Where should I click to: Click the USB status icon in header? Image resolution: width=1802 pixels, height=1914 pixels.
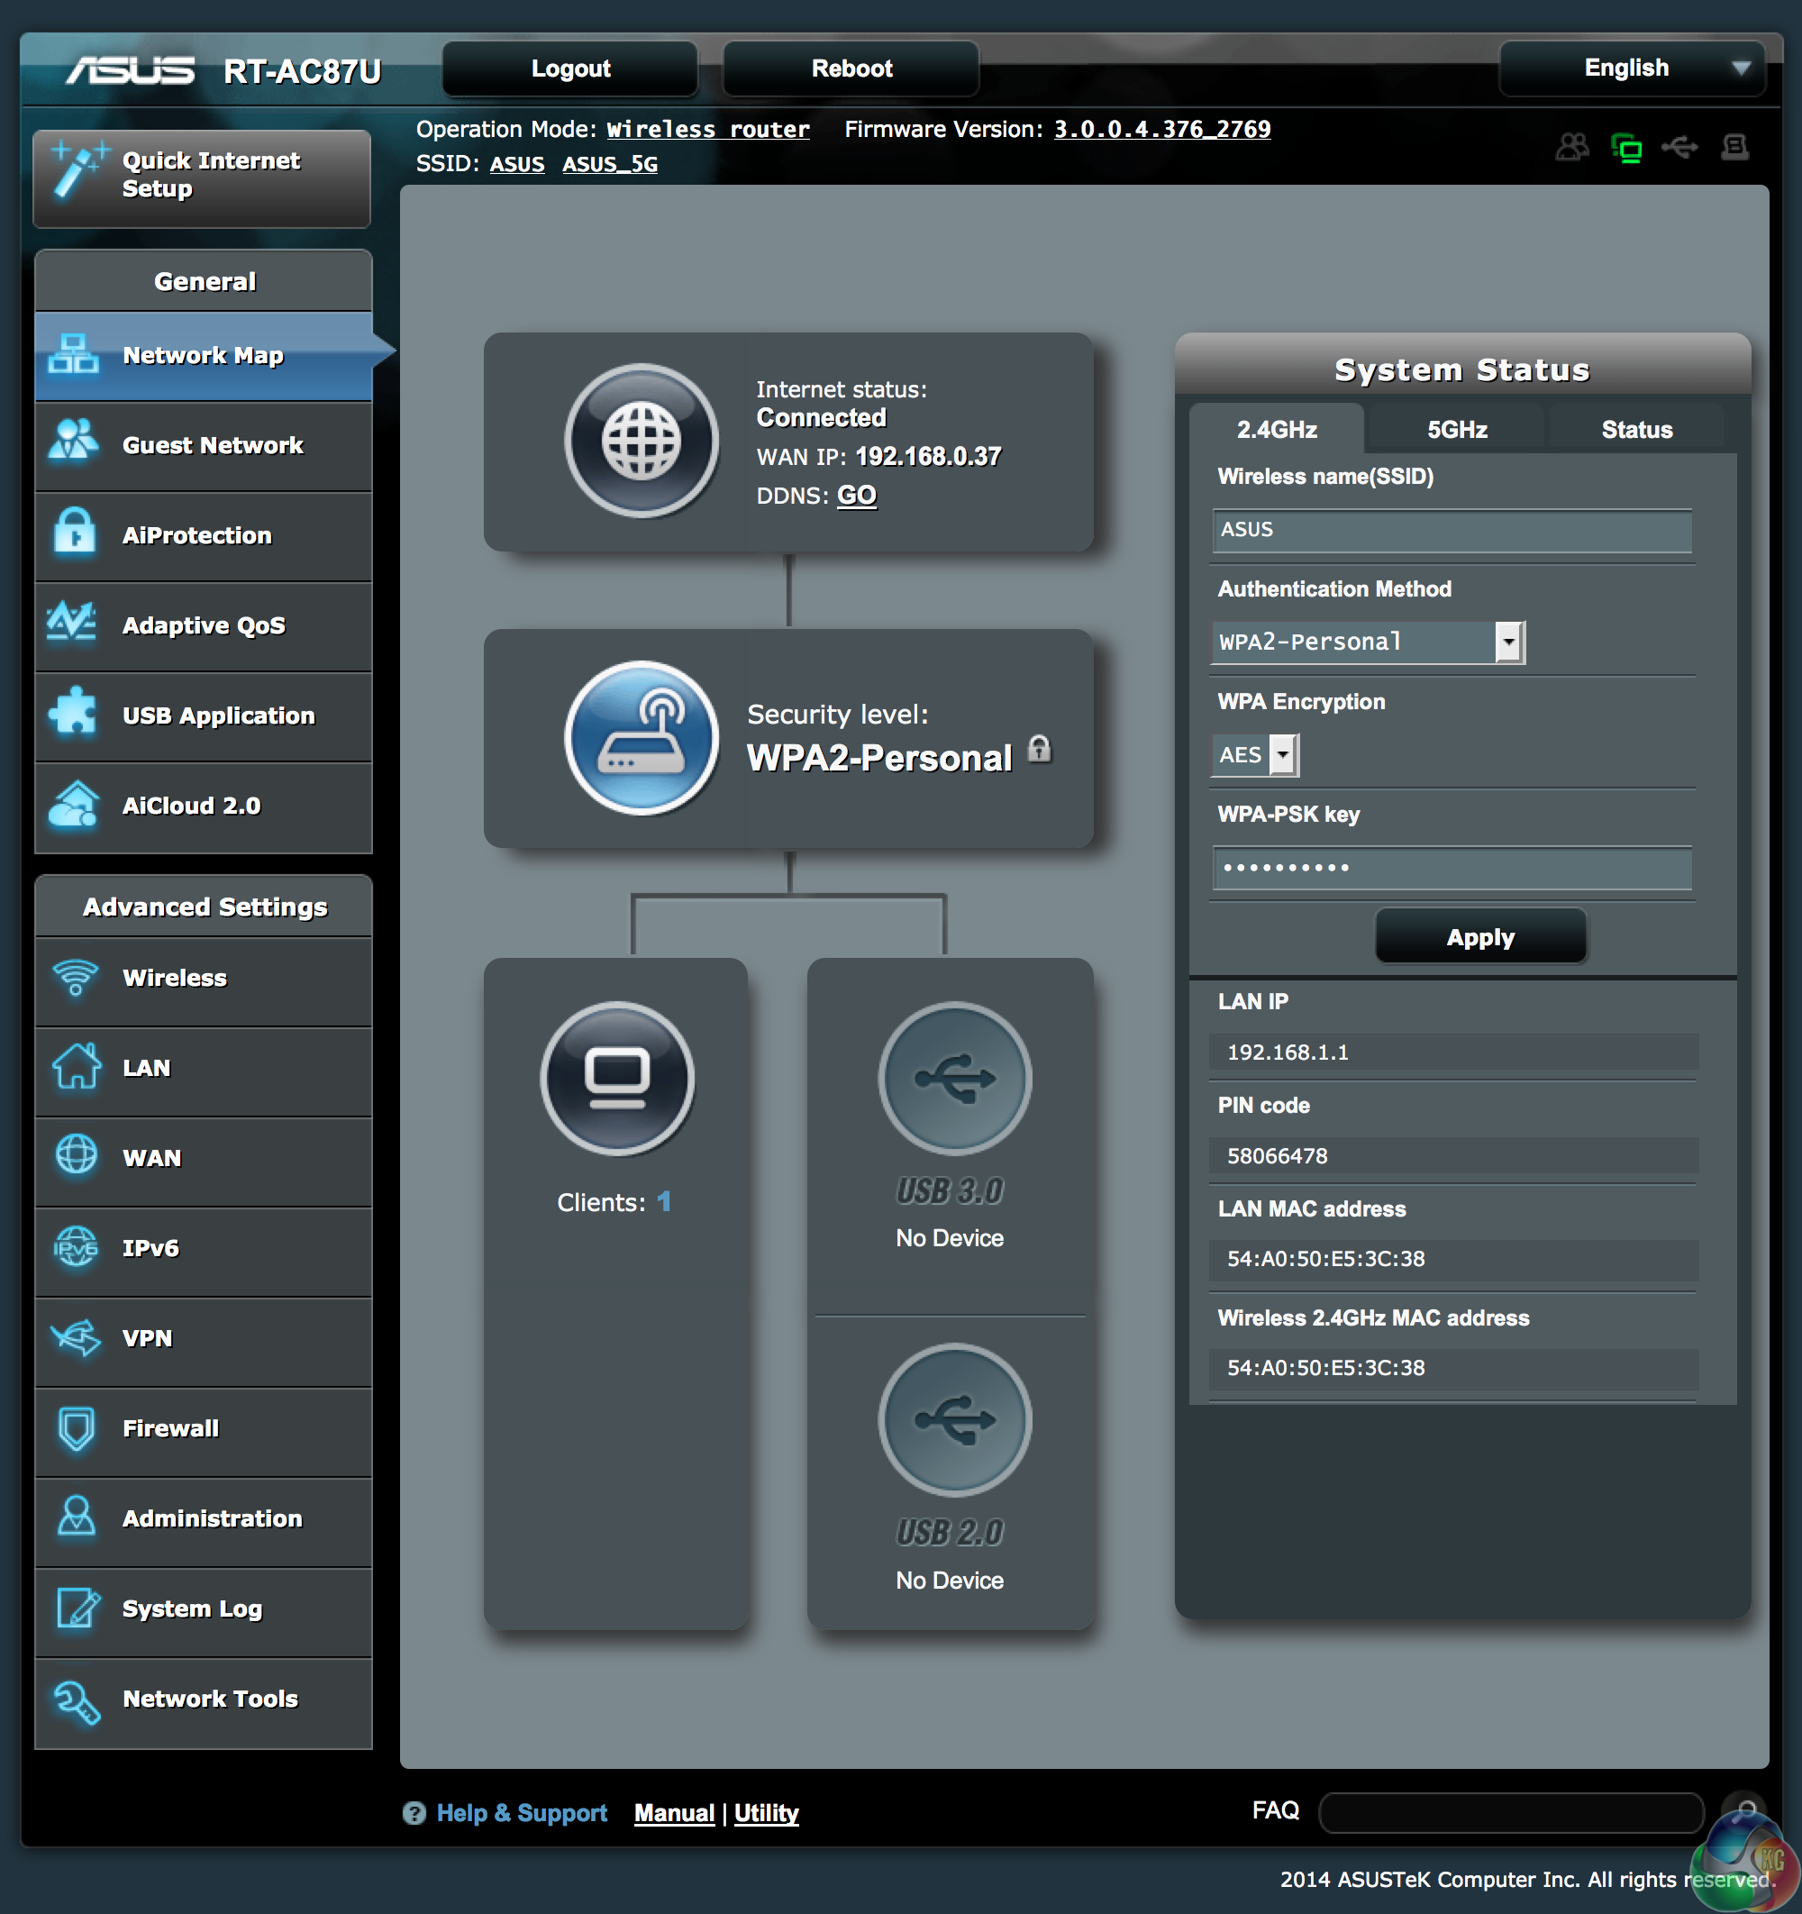[x=1679, y=147]
